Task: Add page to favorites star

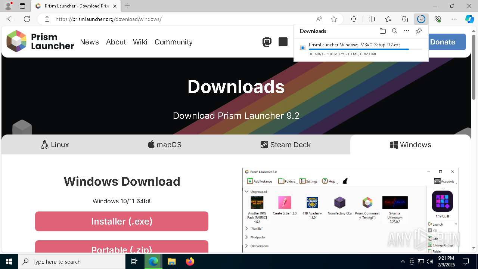Action: [x=334, y=19]
